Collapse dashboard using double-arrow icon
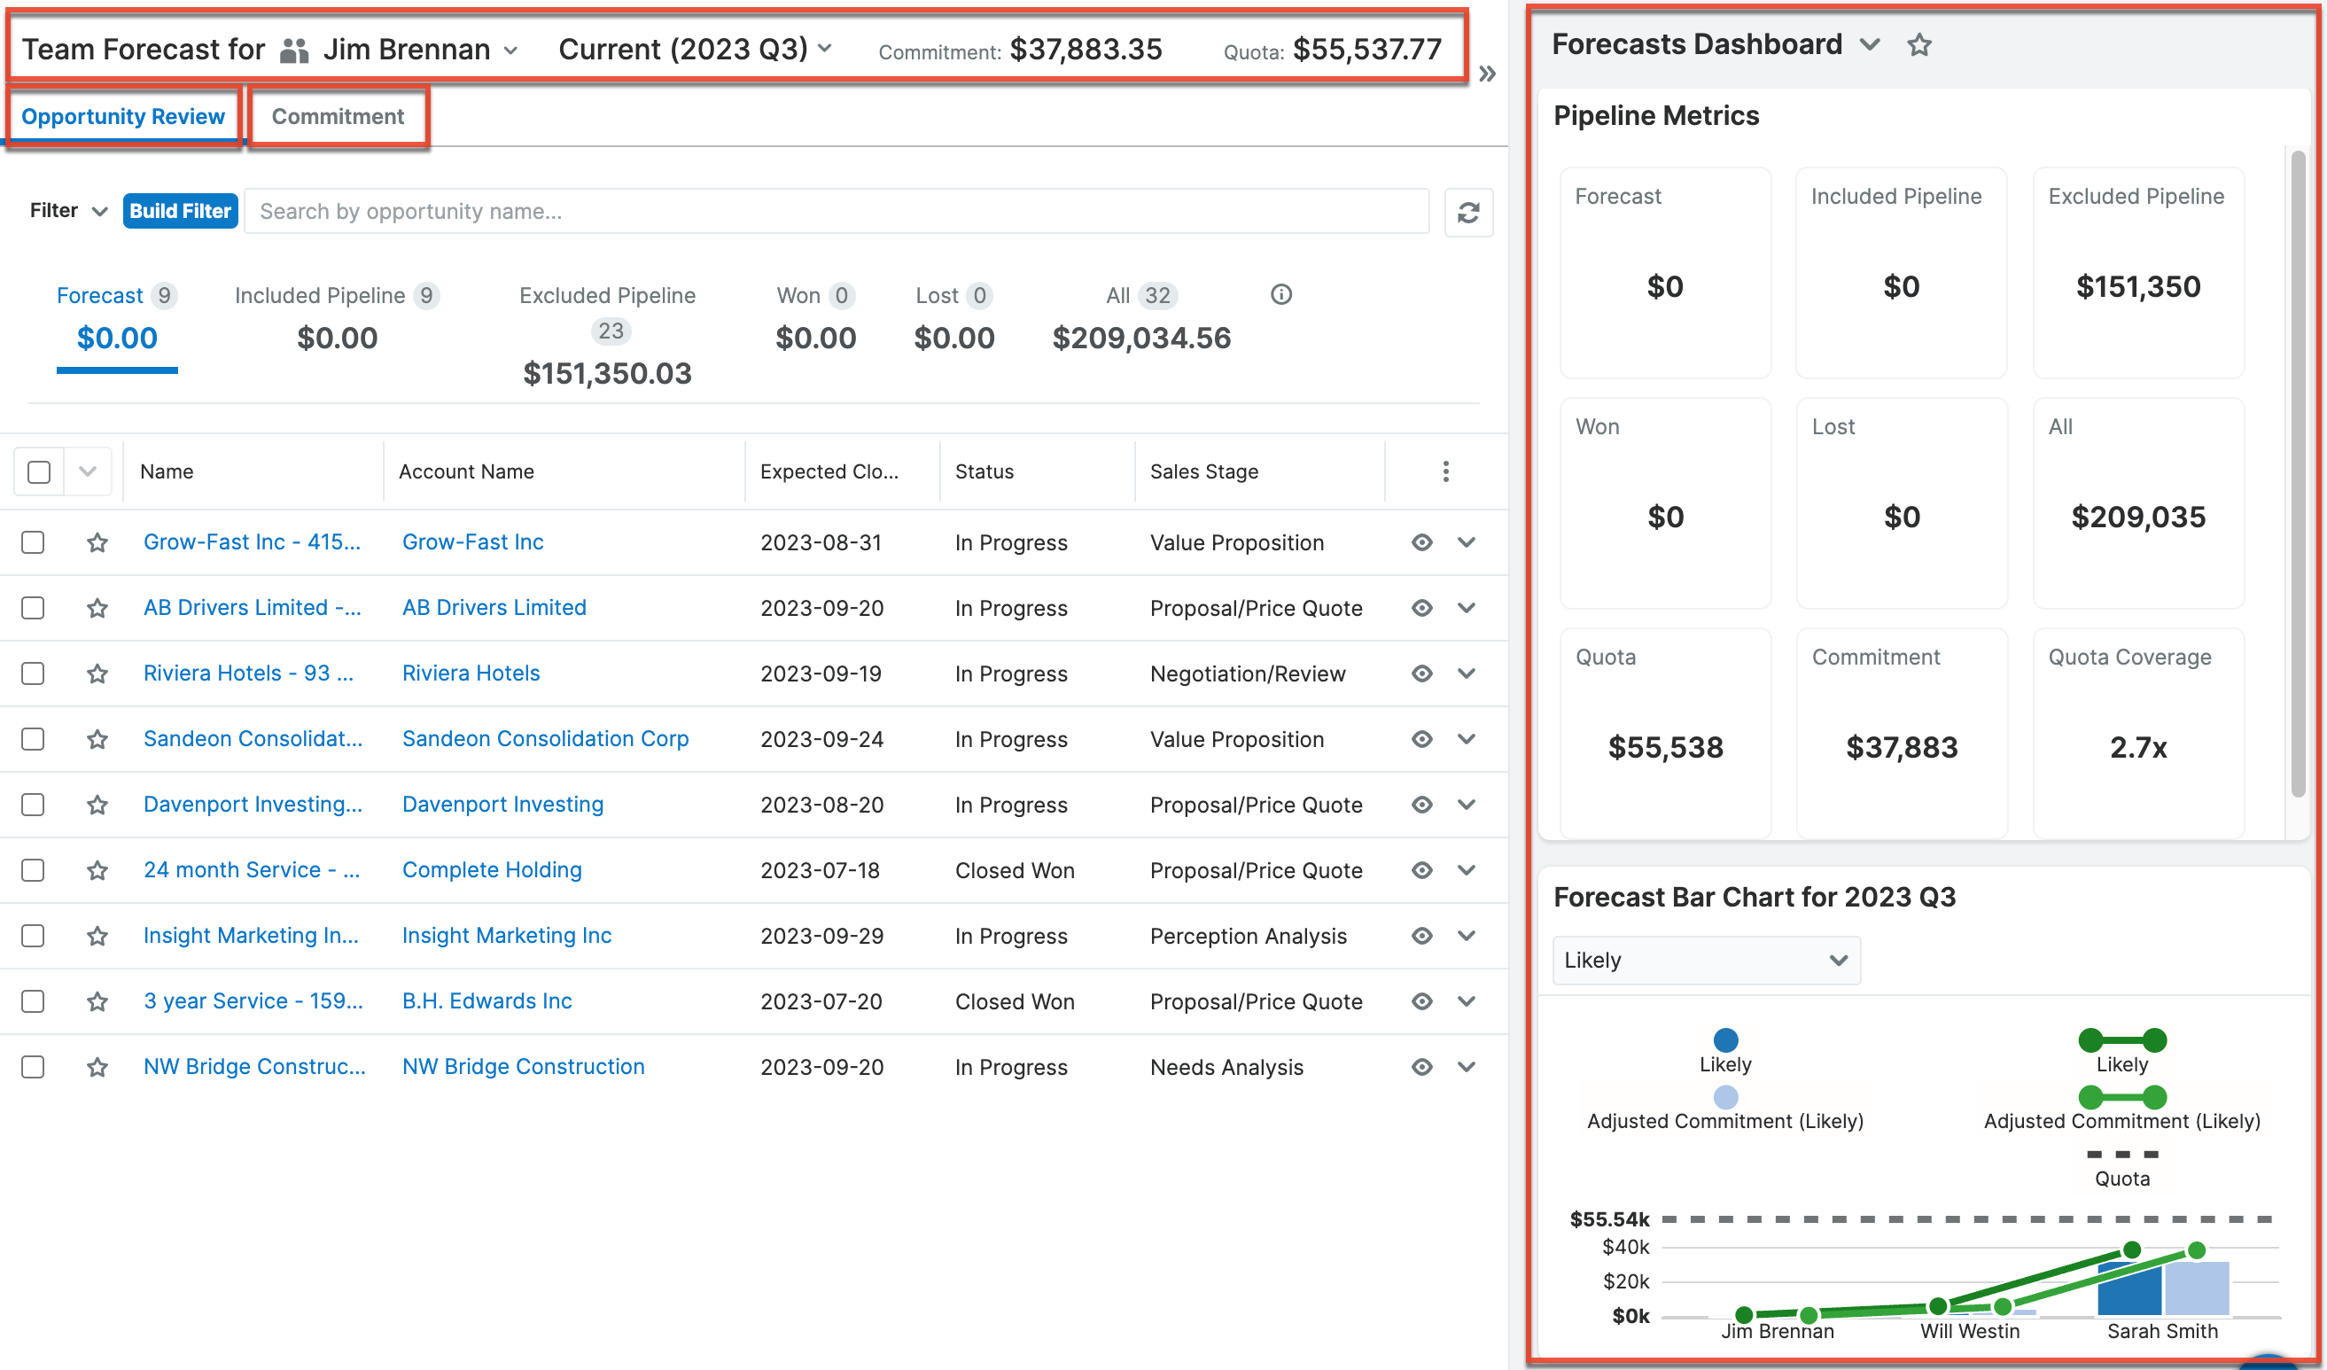 (x=1487, y=74)
